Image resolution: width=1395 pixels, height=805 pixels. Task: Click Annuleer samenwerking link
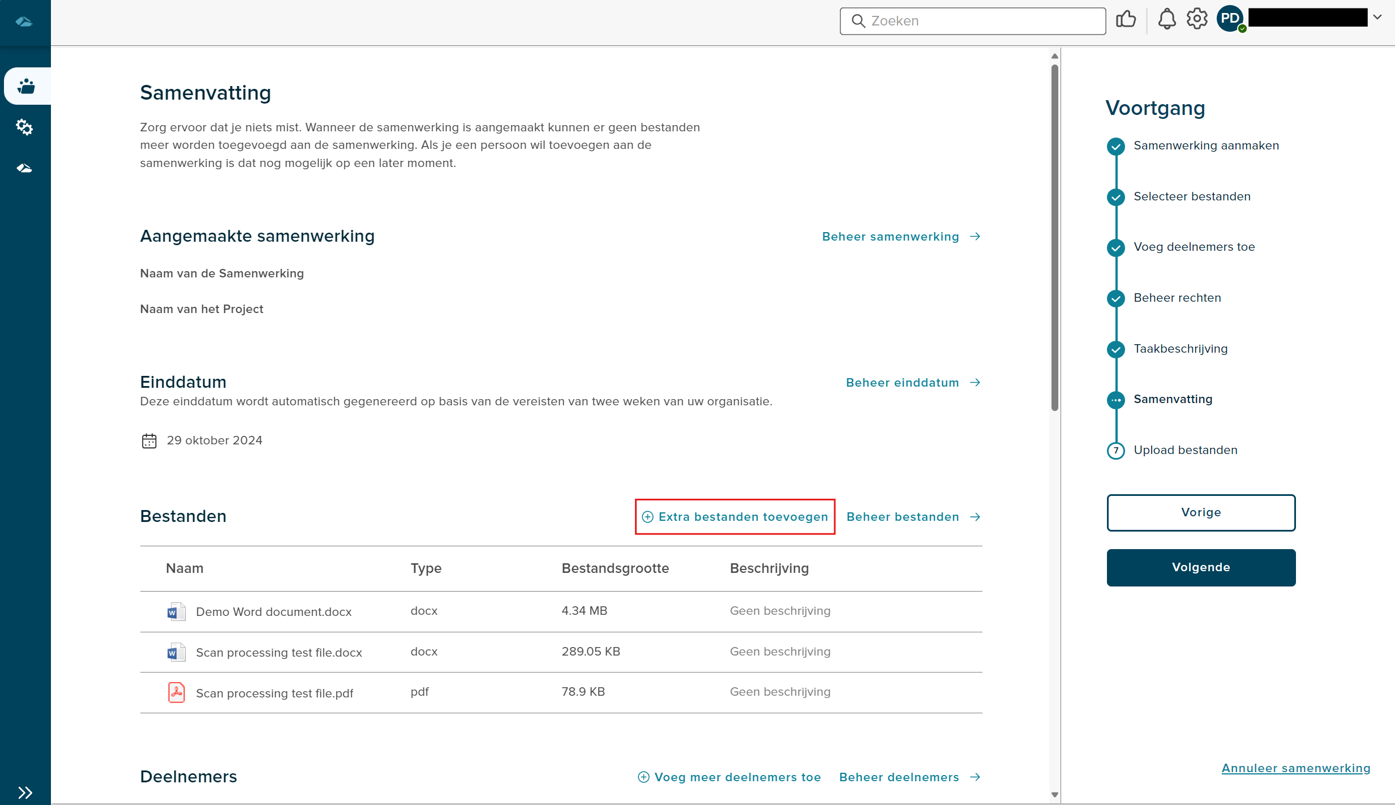coord(1295,768)
